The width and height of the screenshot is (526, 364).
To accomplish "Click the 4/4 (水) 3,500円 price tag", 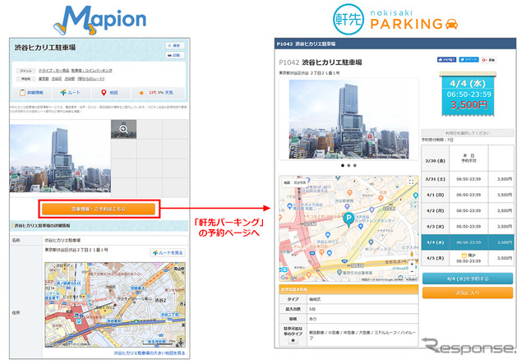I will (x=468, y=94).
